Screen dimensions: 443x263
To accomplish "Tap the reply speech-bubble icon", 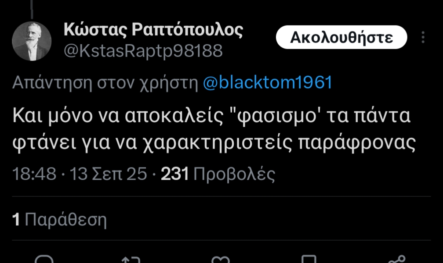I will click(44, 259).
